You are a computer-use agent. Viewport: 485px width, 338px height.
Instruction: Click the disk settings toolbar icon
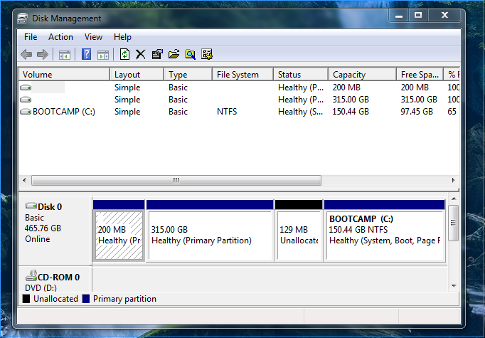tap(207, 55)
